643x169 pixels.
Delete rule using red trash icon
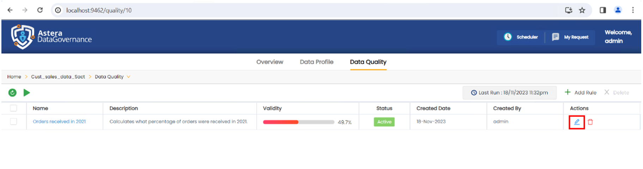point(590,122)
